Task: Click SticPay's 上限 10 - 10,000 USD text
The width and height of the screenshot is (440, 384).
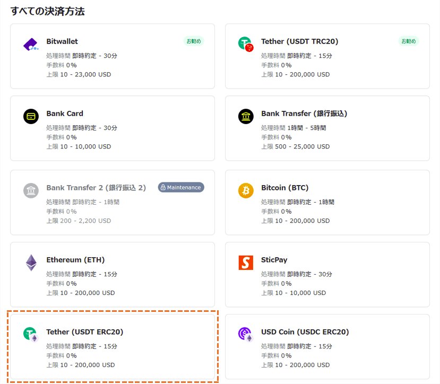Action: (294, 293)
